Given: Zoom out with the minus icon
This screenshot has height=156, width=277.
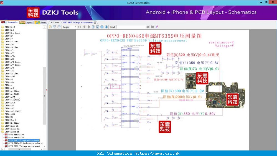Looking at the screenshot, I should (102, 27).
